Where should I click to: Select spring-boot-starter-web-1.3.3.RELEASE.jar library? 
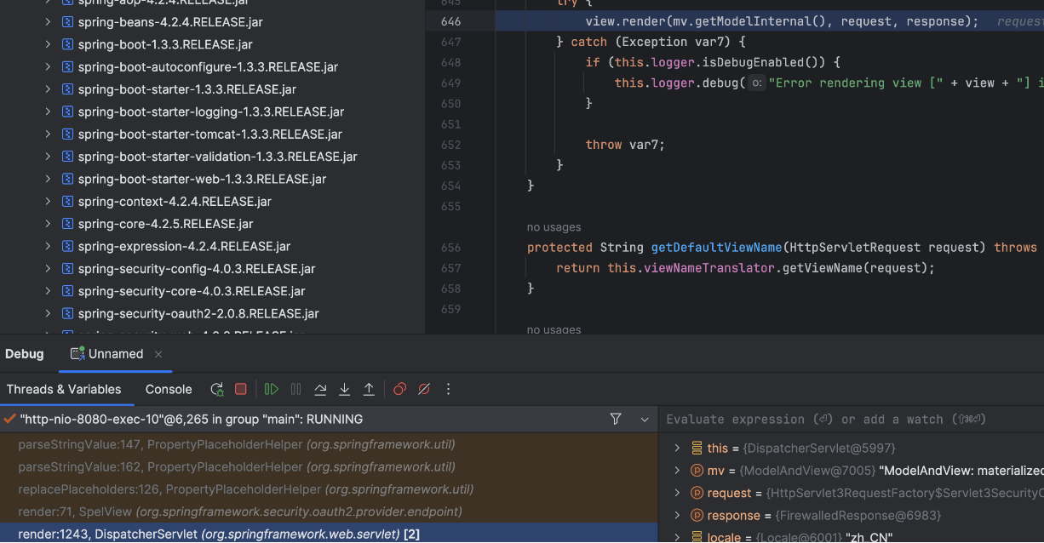(x=202, y=179)
